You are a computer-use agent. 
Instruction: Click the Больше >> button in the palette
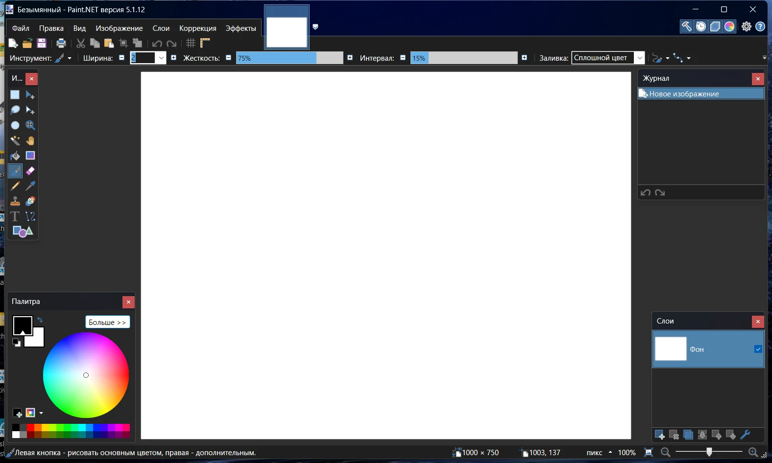107,322
